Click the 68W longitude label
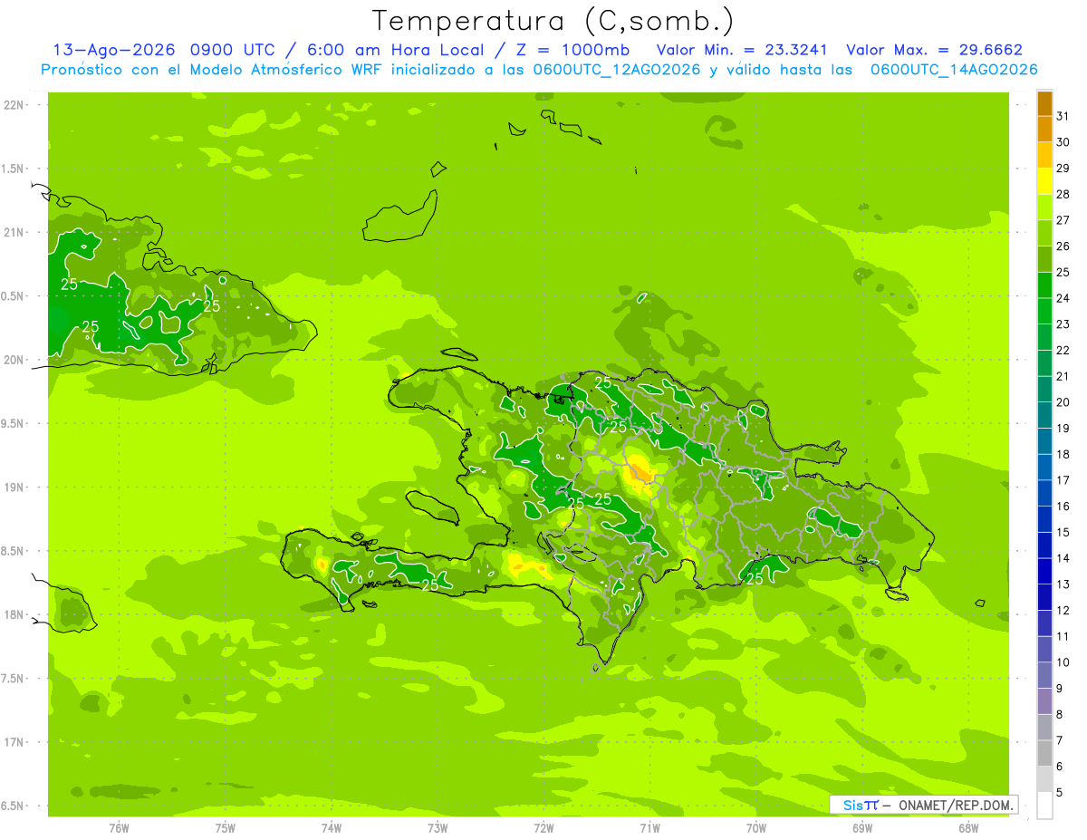1087x840 pixels. coord(967,827)
